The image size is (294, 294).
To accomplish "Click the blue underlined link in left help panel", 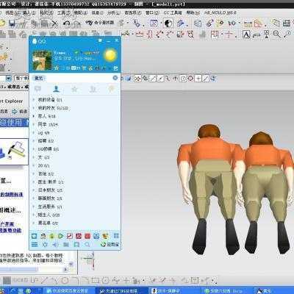I will click(x=12, y=195).
